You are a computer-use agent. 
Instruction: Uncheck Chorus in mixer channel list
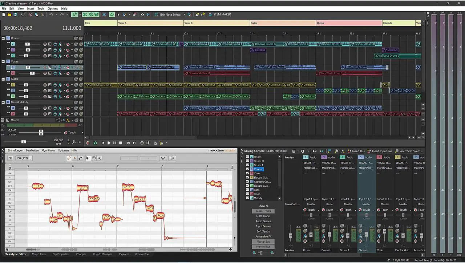[248, 169]
